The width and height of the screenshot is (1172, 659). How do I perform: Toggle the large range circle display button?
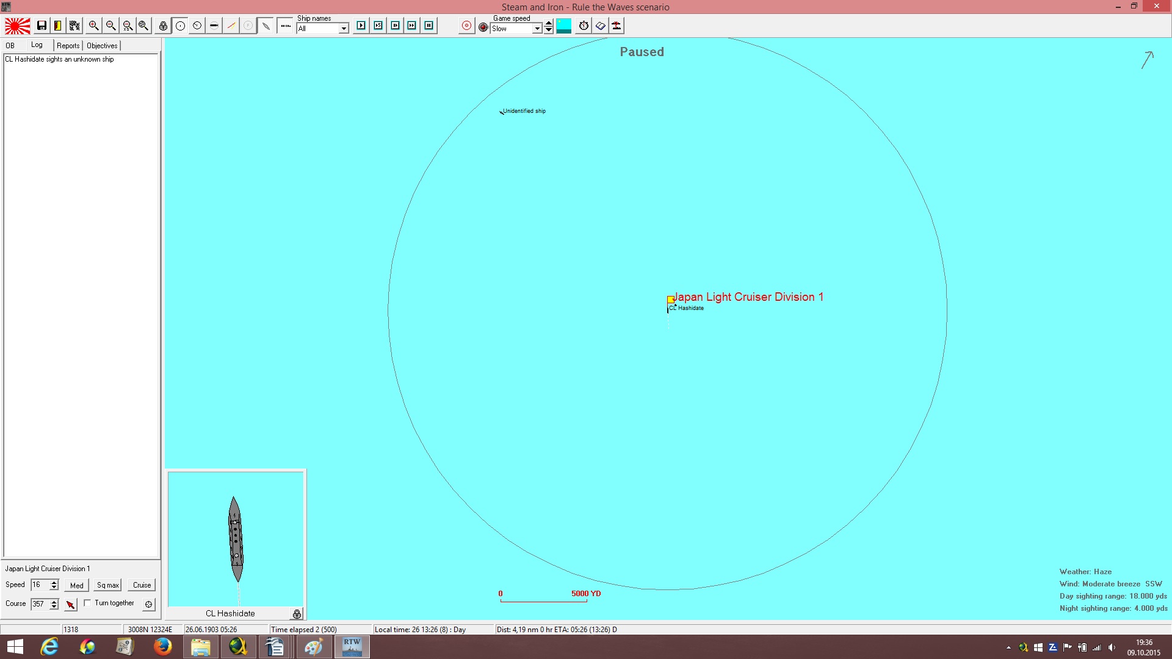(180, 26)
